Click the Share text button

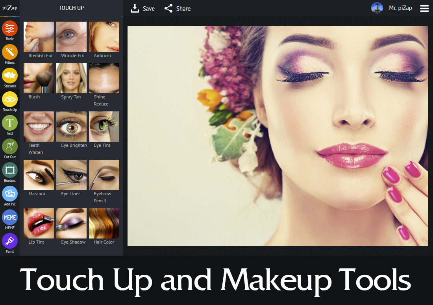[183, 9]
